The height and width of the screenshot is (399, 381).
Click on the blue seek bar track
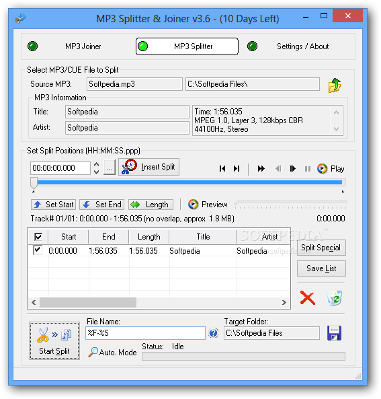coord(189,182)
